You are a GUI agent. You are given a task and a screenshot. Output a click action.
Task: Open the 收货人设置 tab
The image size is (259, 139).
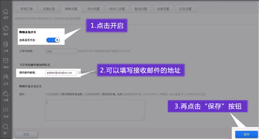(117, 9)
